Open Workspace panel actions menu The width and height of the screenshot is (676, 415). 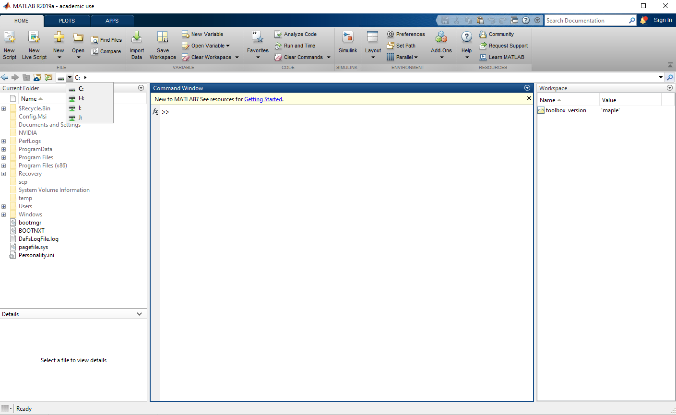pyautogui.click(x=670, y=88)
